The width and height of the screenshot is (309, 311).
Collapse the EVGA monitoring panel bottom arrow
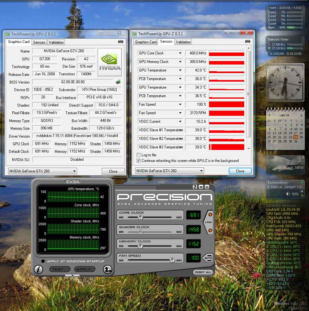(x=72, y=276)
